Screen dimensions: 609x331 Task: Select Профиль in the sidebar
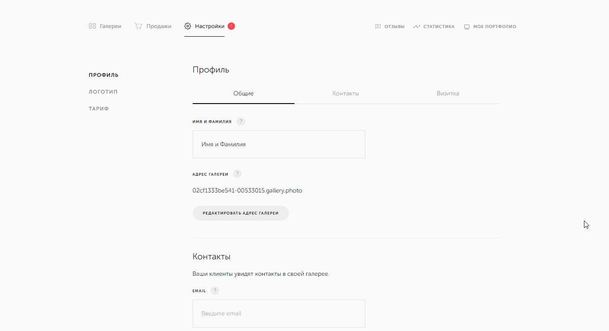[x=104, y=75]
